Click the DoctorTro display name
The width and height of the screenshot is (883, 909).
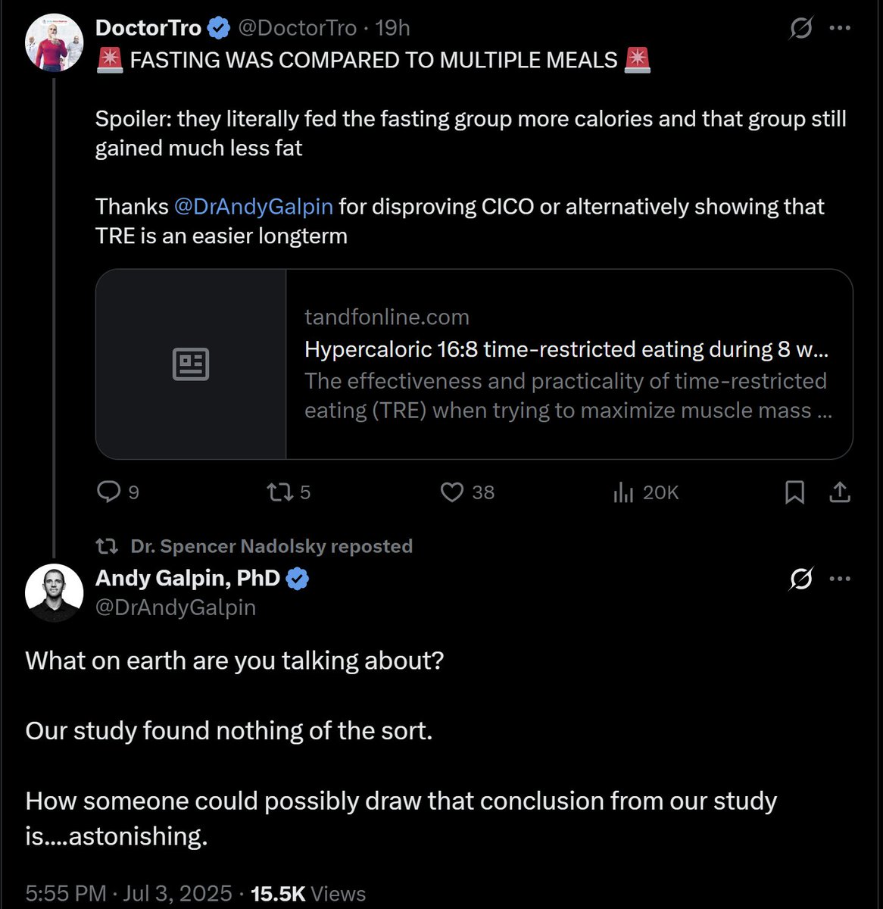coord(148,28)
